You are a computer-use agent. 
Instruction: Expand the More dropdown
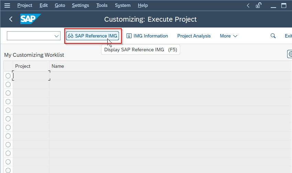click(228, 36)
